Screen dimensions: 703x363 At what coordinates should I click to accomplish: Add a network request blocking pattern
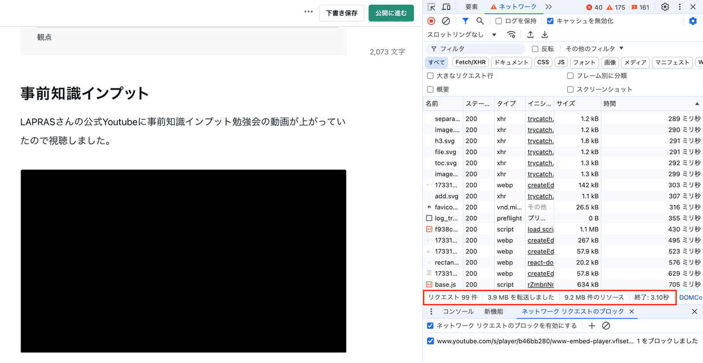[592, 326]
